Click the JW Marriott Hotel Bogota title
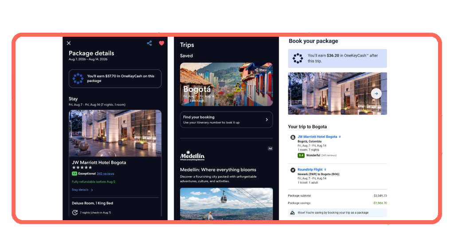 pyautogui.click(x=99, y=163)
